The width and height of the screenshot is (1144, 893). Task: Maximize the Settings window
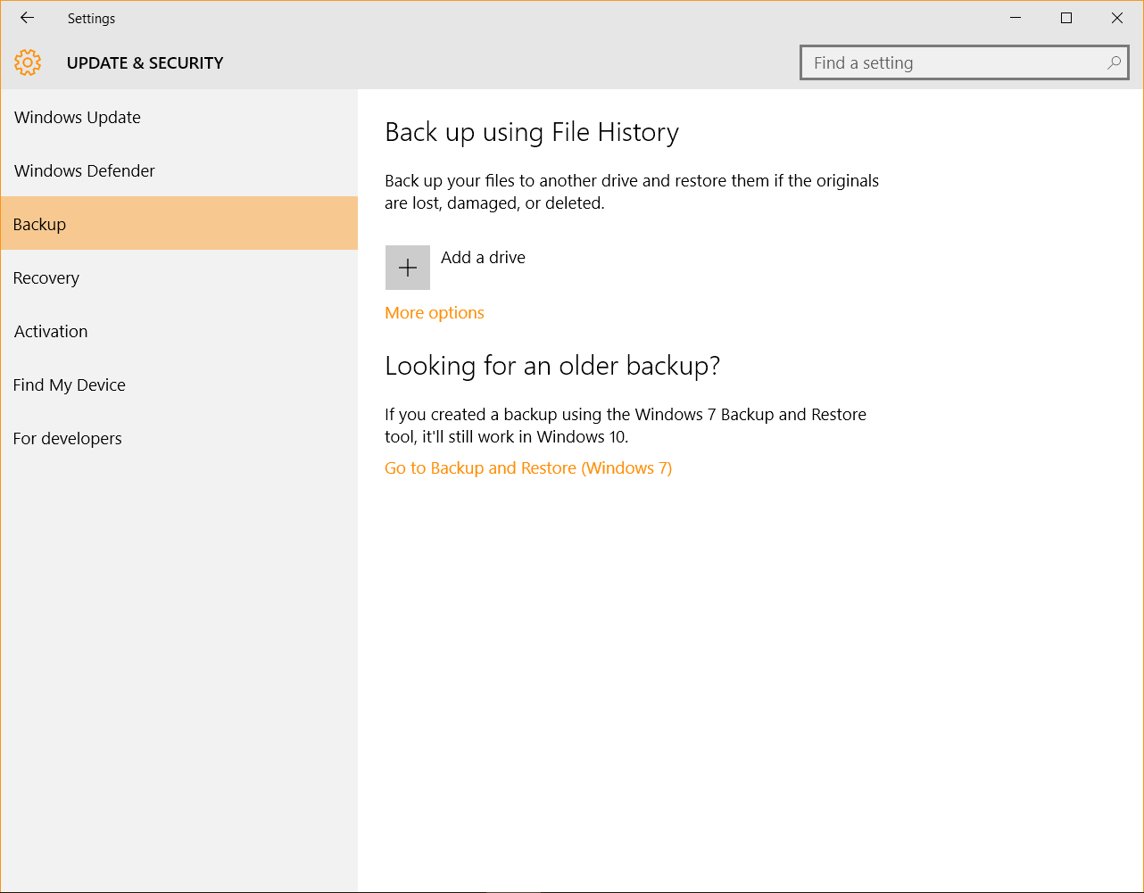click(1066, 18)
